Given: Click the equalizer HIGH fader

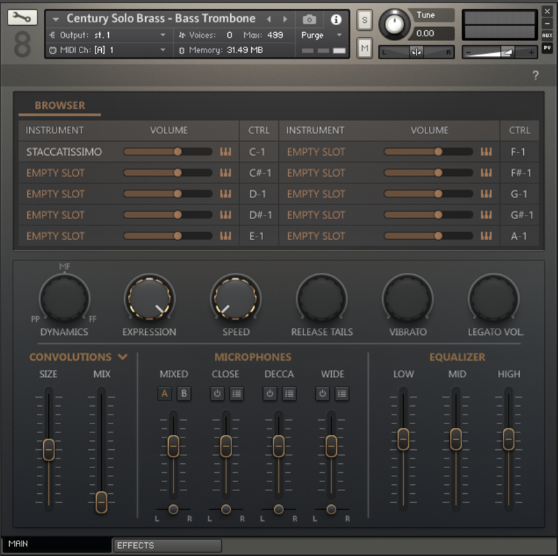Looking at the screenshot, I should coord(508,439).
